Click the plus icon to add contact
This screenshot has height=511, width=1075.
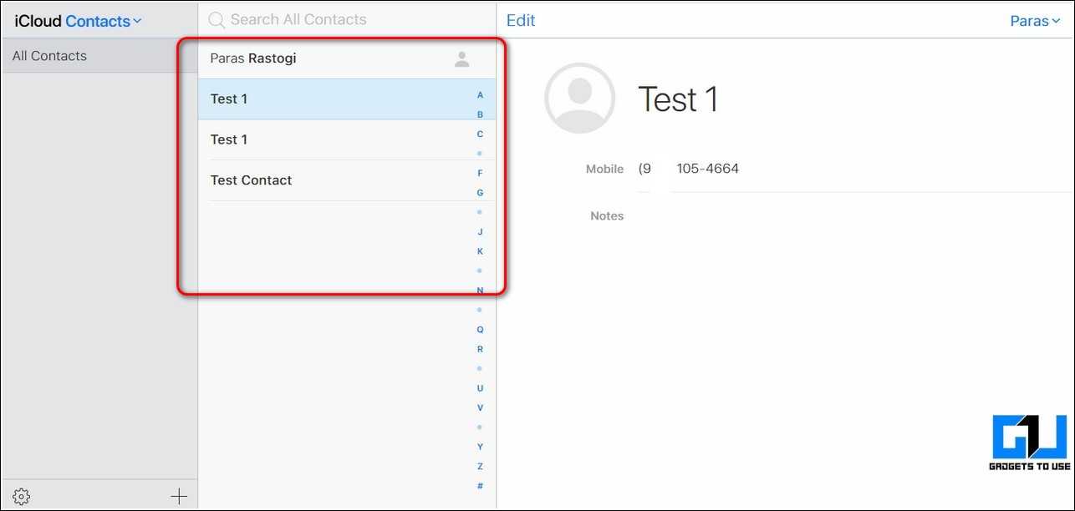click(179, 497)
